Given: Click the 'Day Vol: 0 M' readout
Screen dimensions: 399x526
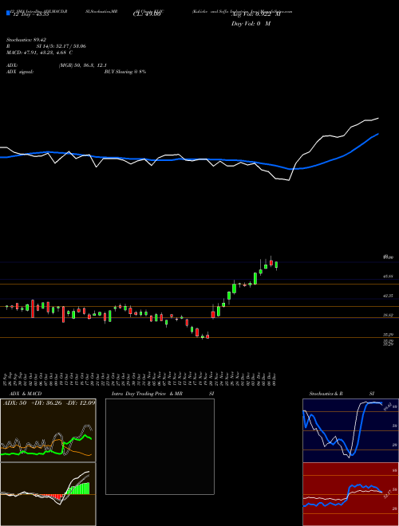Looking at the screenshot, I should click(x=251, y=24).
